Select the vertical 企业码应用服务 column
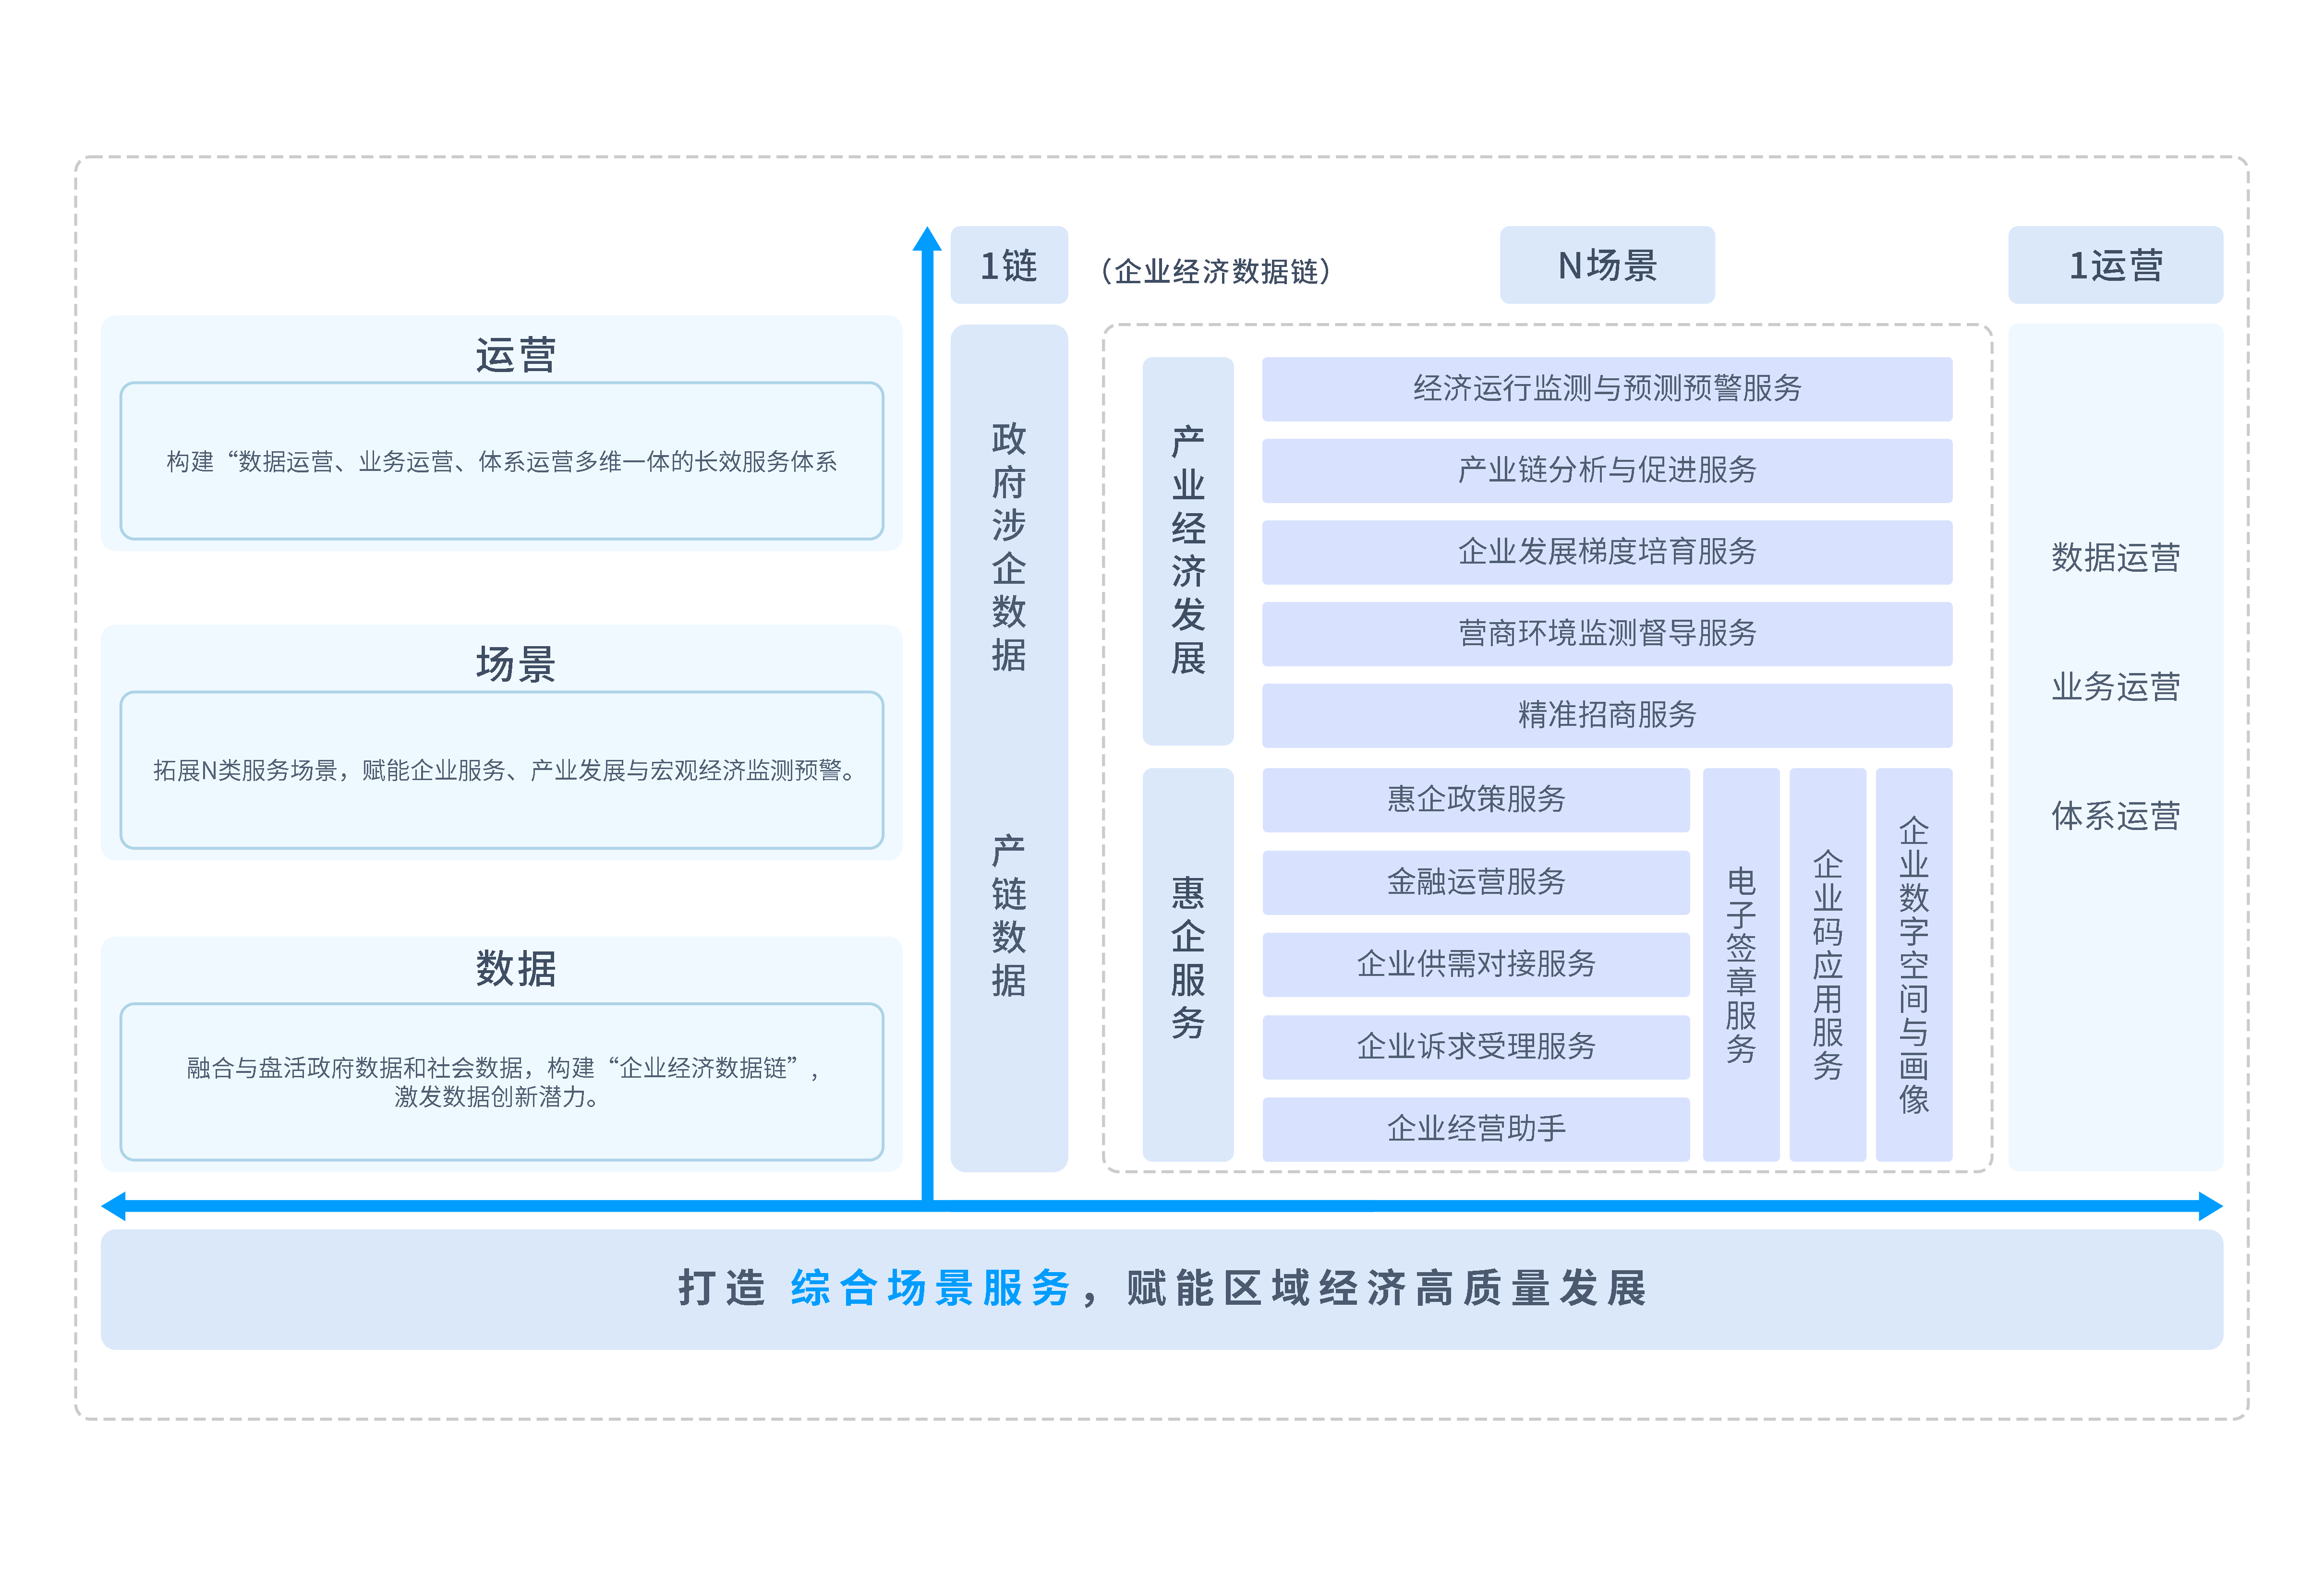Screen dimensions: 2324x1576 coord(1828,965)
